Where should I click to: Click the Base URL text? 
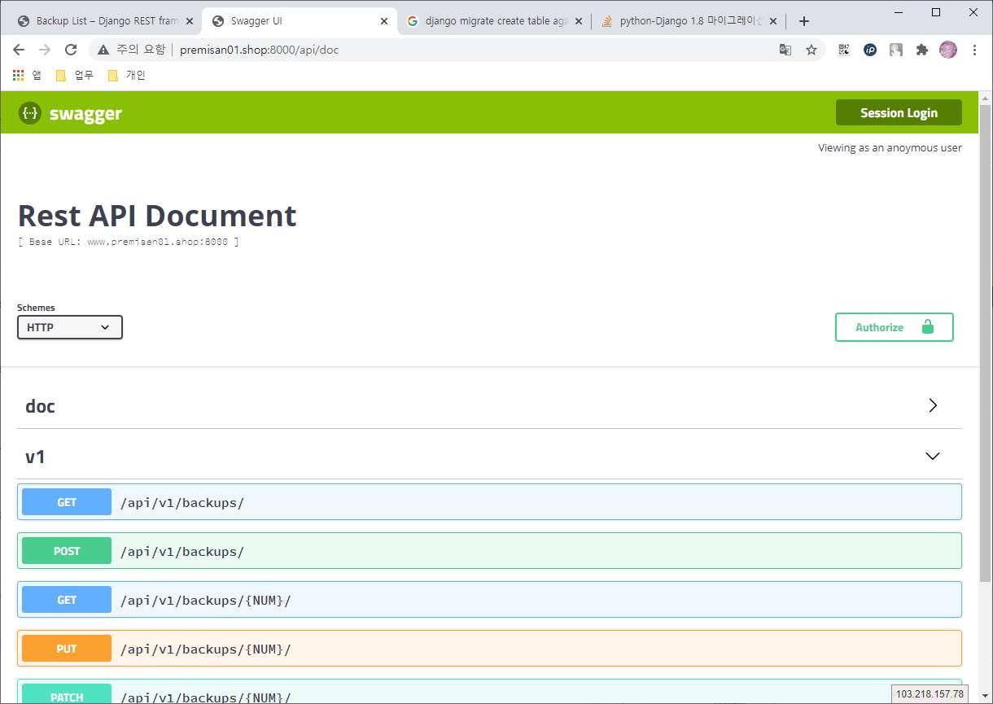129,242
